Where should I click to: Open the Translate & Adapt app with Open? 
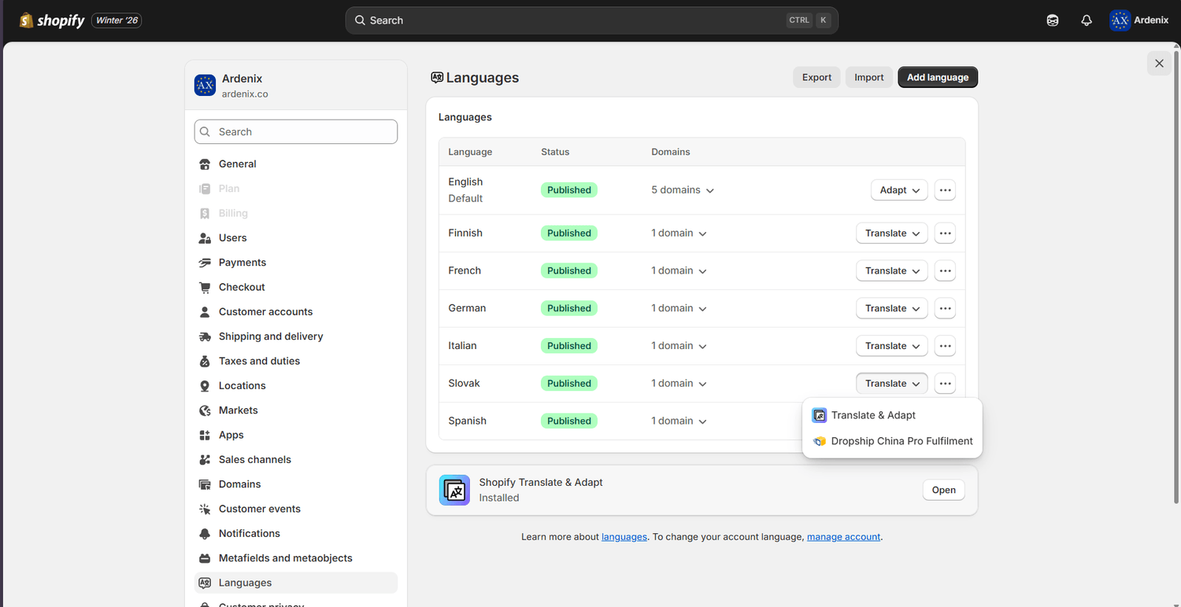(x=943, y=490)
